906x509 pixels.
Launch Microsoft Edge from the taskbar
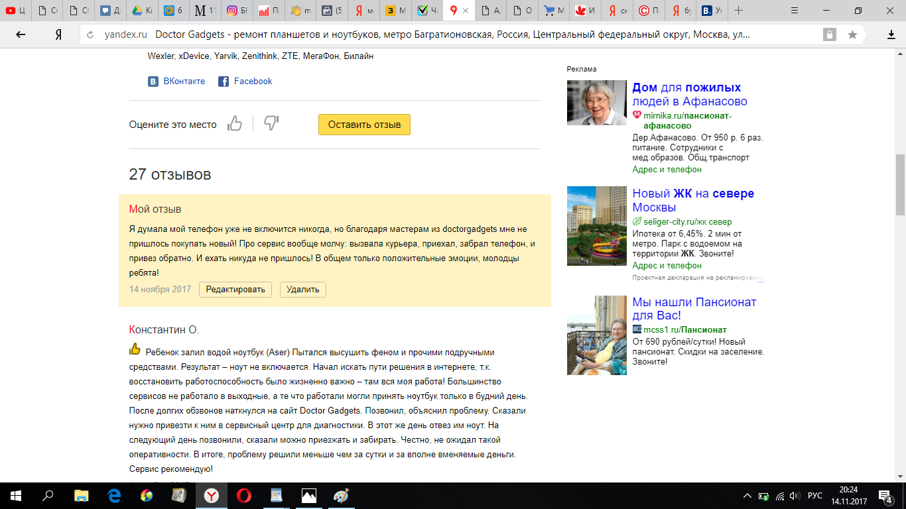[114, 495]
